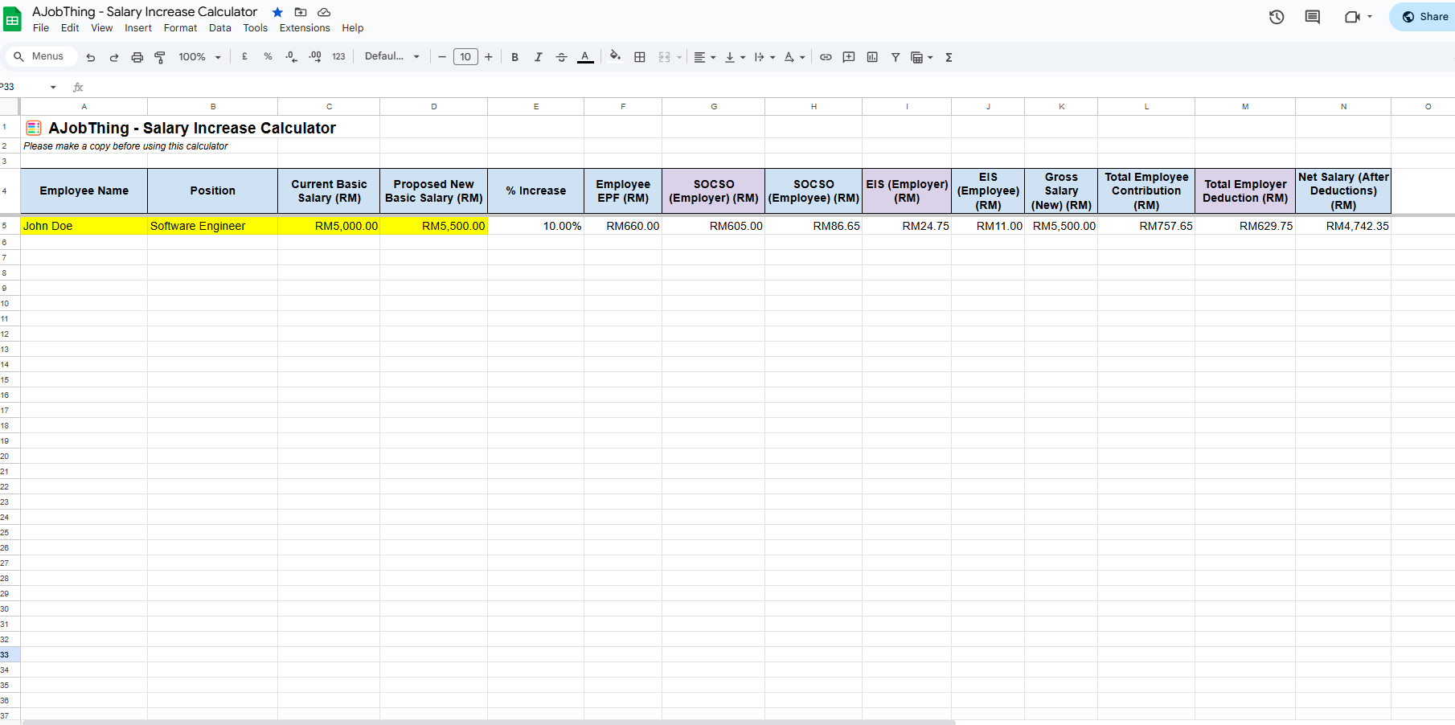Click the Menus search box
This screenshot has height=725, width=1455.
click(x=42, y=56)
